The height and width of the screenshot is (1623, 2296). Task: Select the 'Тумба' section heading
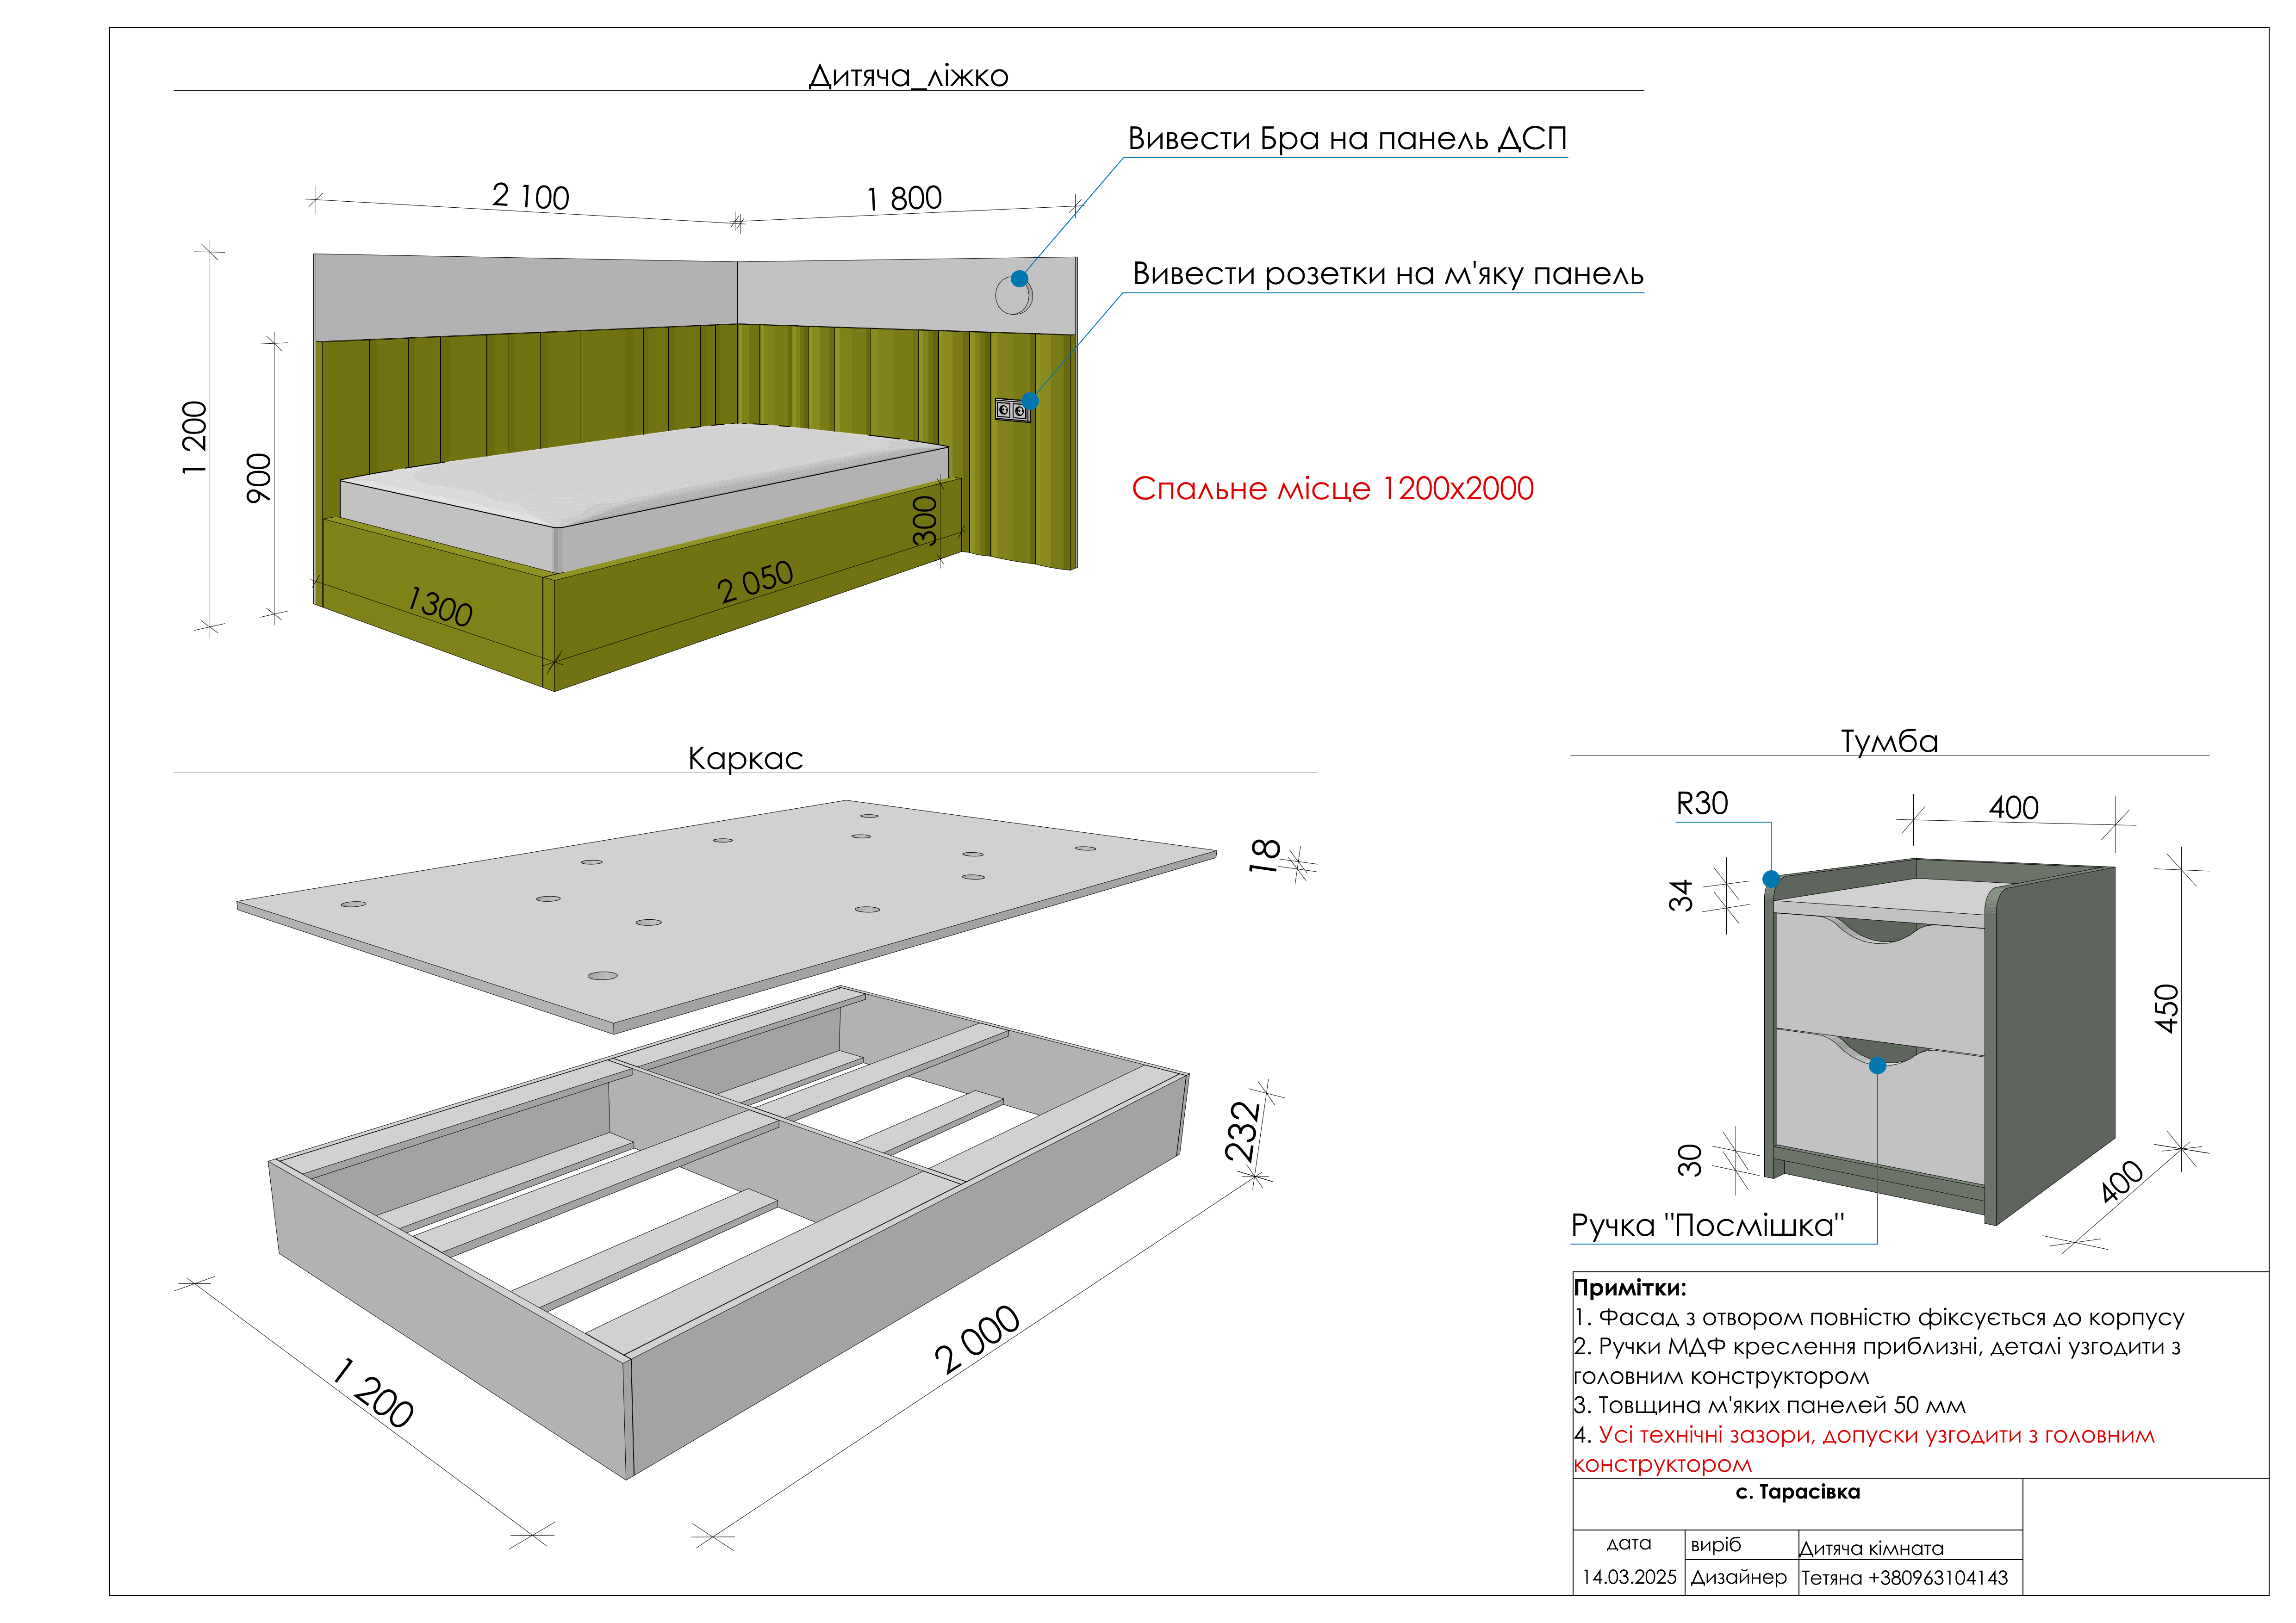pos(1889,742)
